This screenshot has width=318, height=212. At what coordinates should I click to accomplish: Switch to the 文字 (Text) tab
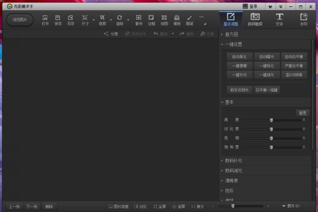click(279, 19)
